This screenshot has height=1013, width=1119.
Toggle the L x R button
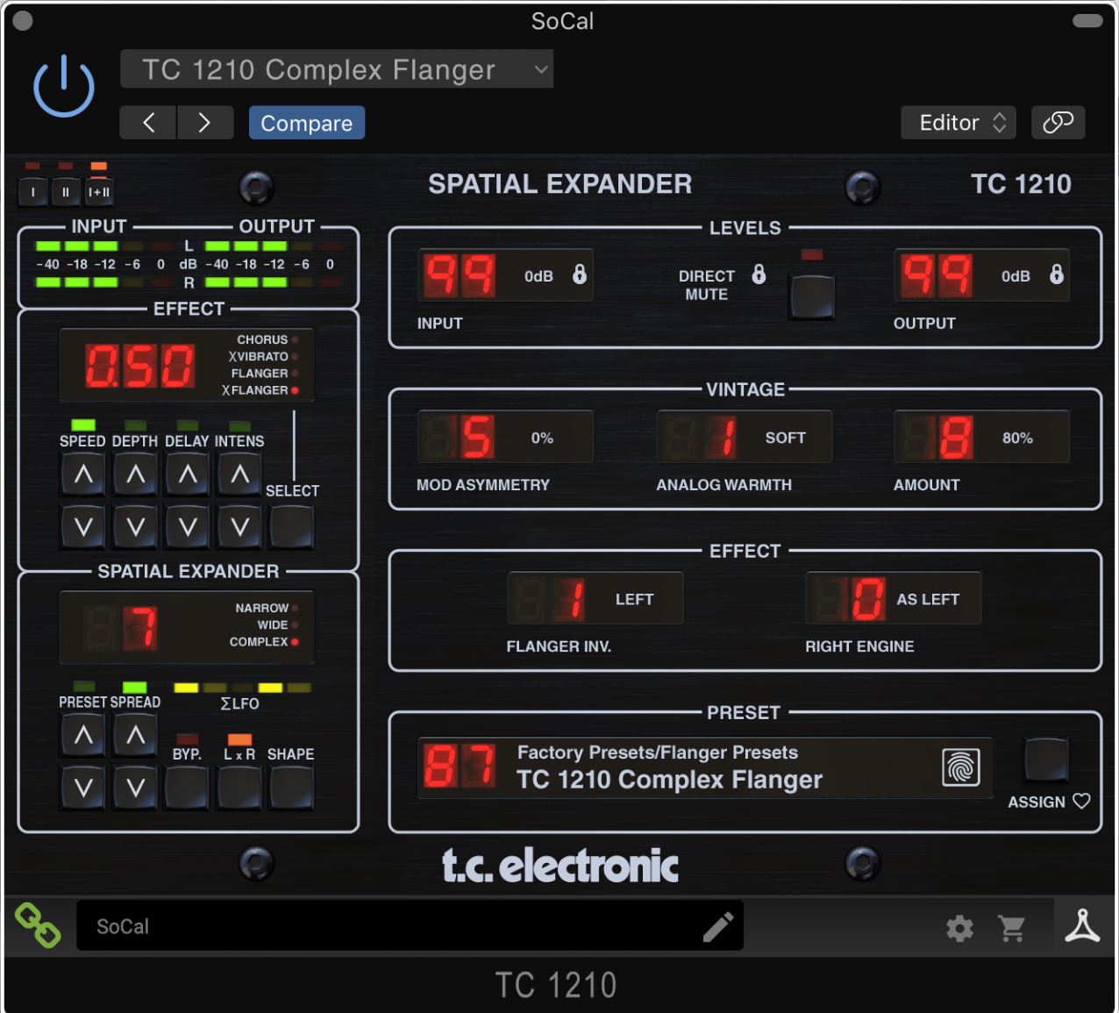pyautogui.click(x=239, y=788)
